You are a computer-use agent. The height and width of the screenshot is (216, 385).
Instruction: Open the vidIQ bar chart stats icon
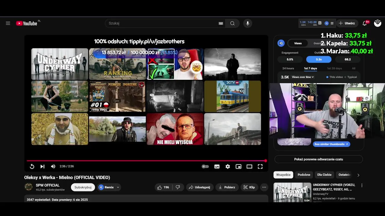pos(320,23)
